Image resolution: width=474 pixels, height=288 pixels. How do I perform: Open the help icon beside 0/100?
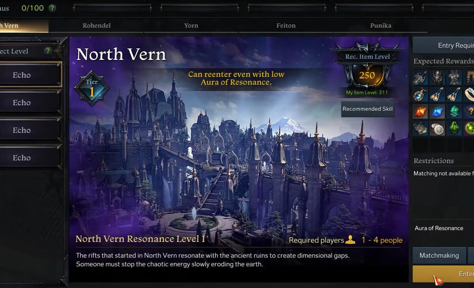(x=52, y=8)
